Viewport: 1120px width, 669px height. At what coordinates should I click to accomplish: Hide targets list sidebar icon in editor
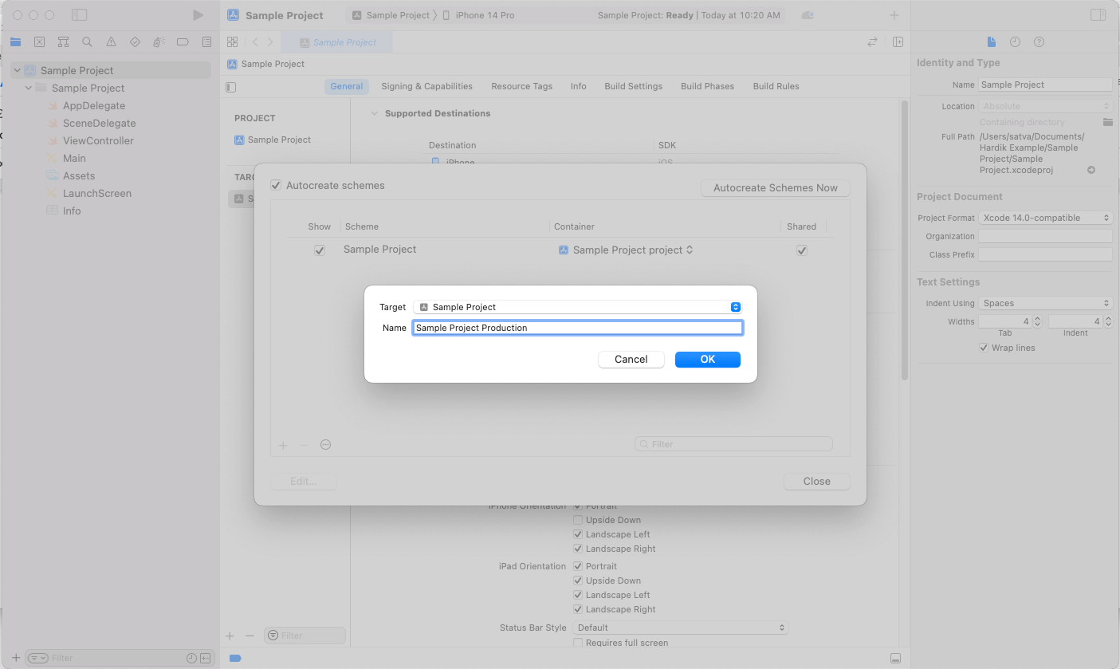pyautogui.click(x=231, y=87)
